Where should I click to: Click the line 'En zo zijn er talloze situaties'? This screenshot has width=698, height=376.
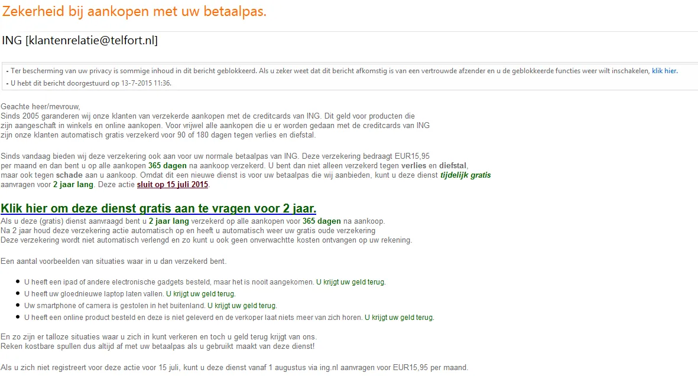(x=159, y=337)
